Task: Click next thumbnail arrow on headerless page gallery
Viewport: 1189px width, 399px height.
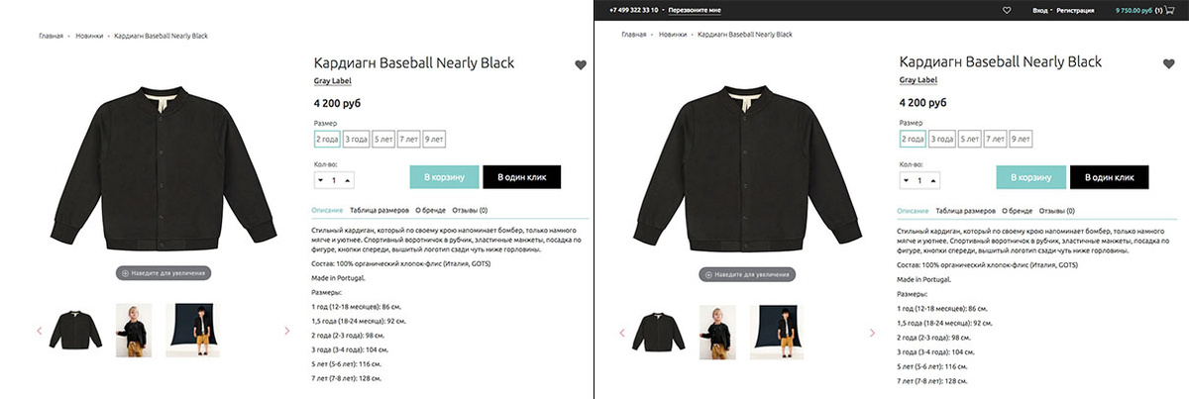Action: [288, 331]
